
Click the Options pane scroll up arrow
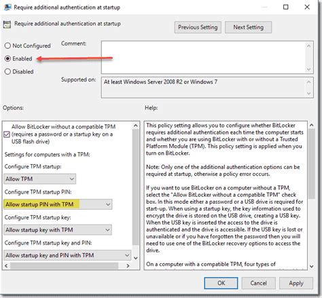click(136, 126)
